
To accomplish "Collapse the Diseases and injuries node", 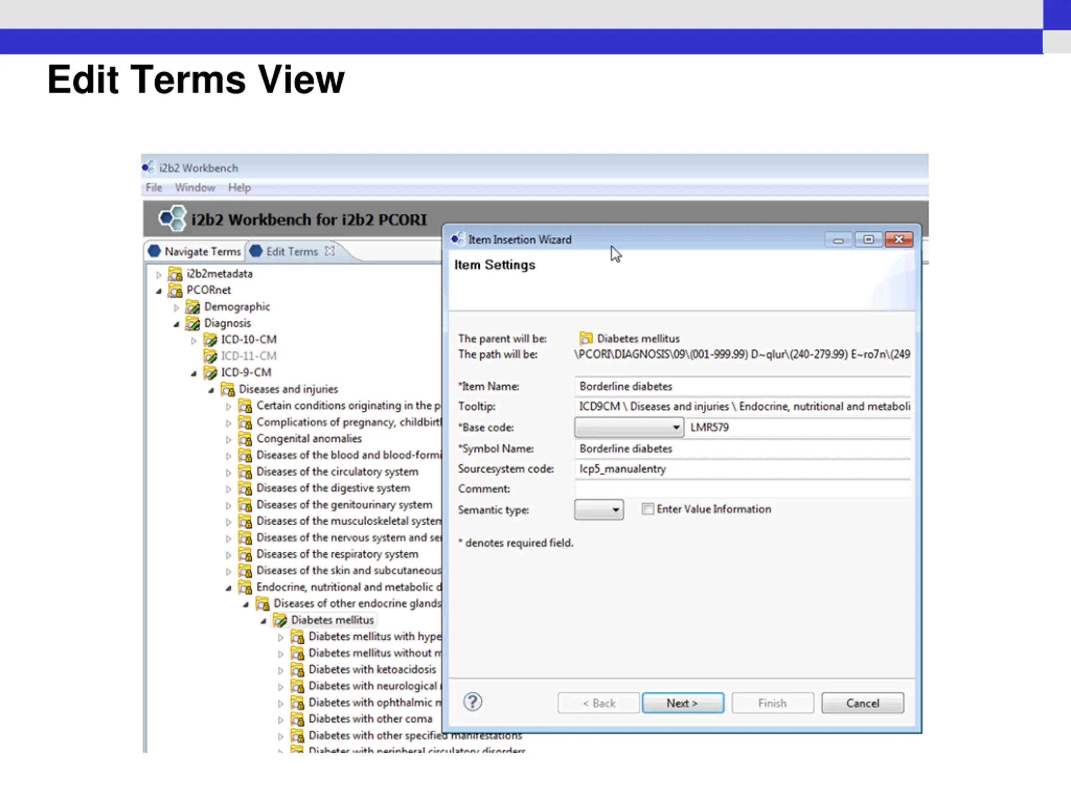I will point(211,390).
